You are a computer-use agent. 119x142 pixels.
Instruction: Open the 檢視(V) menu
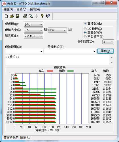pyautogui.click(x=22, y=10)
